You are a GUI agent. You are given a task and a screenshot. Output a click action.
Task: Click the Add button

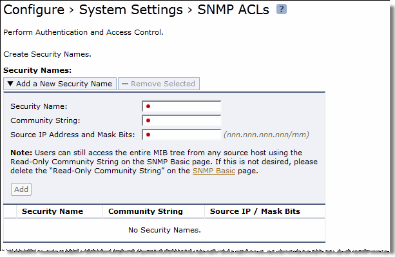click(21, 189)
